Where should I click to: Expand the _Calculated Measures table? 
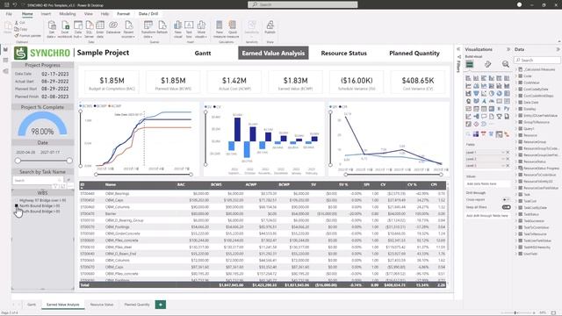[516, 69]
